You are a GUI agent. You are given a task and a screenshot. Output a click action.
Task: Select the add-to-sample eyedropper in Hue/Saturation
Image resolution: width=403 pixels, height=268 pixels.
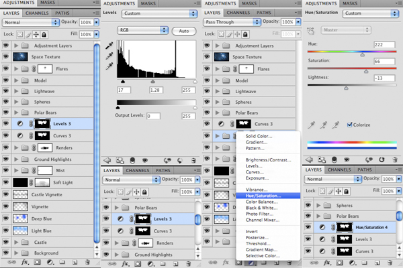323,125
